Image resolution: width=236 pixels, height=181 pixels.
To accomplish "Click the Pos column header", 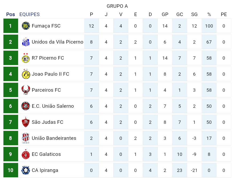I will (11, 14).
